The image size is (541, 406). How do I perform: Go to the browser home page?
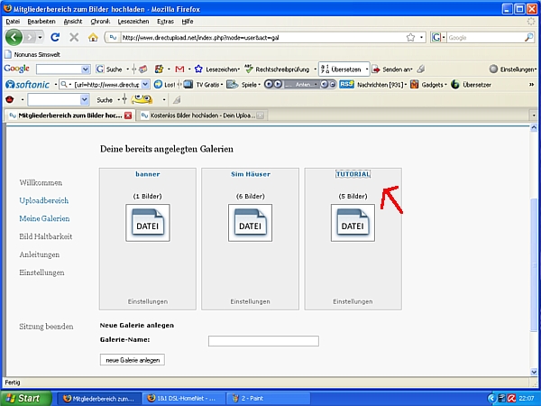[x=93, y=37]
